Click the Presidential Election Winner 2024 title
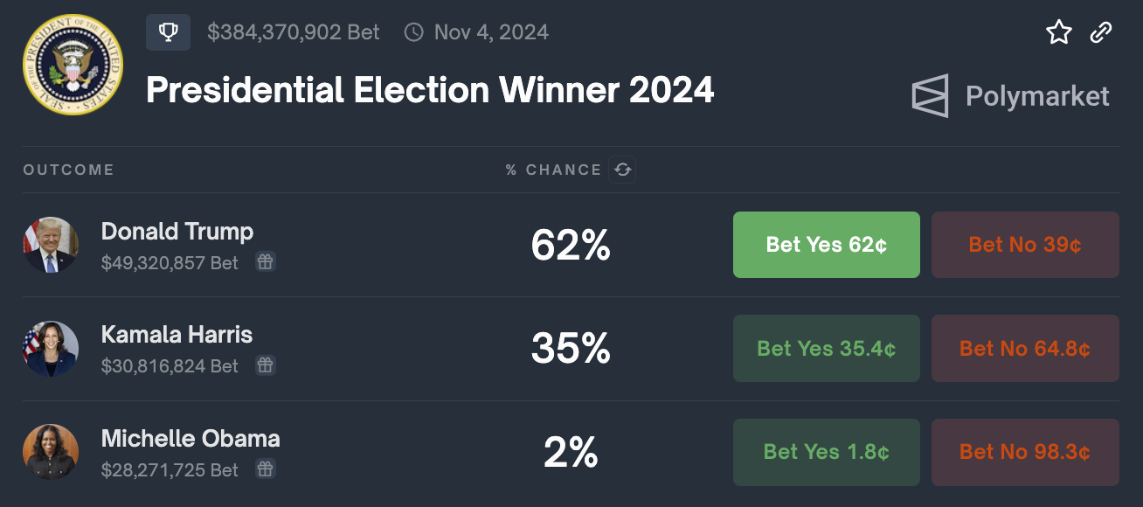Viewport: 1143px width, 507px height. point(430,90)
